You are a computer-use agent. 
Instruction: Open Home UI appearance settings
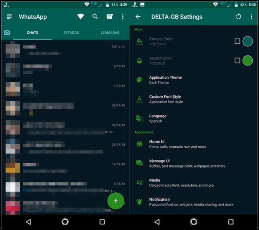[193, 144]
